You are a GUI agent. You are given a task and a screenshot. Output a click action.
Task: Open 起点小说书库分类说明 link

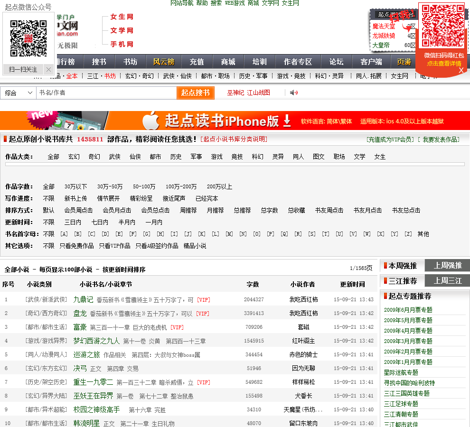[234, 139]
